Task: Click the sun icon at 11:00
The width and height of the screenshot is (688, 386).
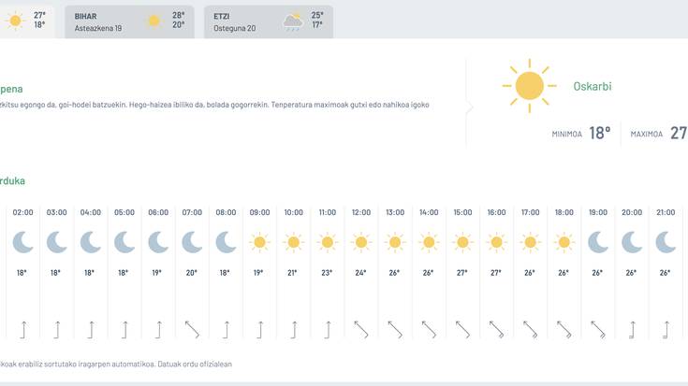Action: (328, 242)
